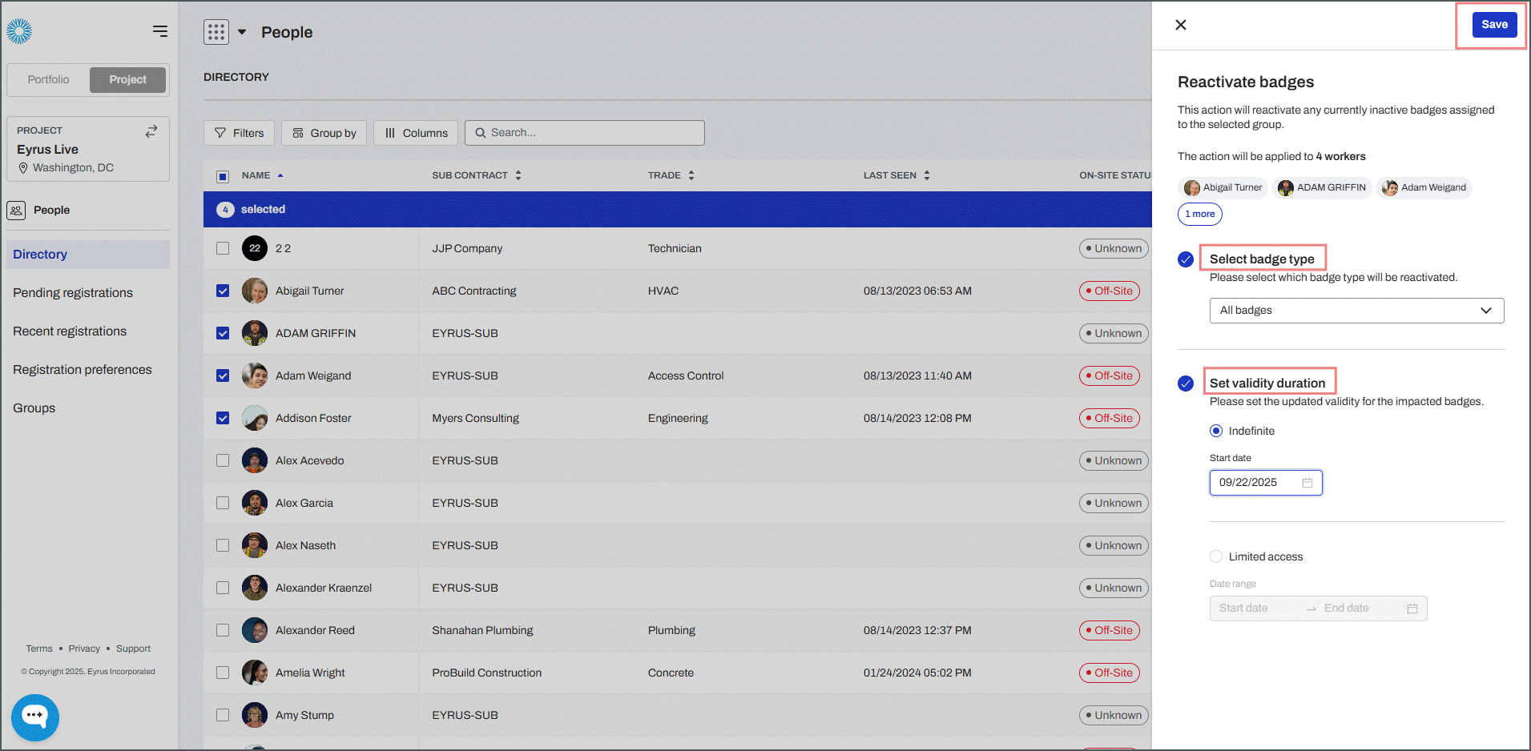Click the 09/22/2025 start date field

point(1266,483)
